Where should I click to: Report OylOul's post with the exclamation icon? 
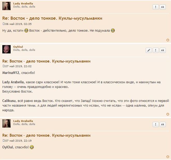156,50
